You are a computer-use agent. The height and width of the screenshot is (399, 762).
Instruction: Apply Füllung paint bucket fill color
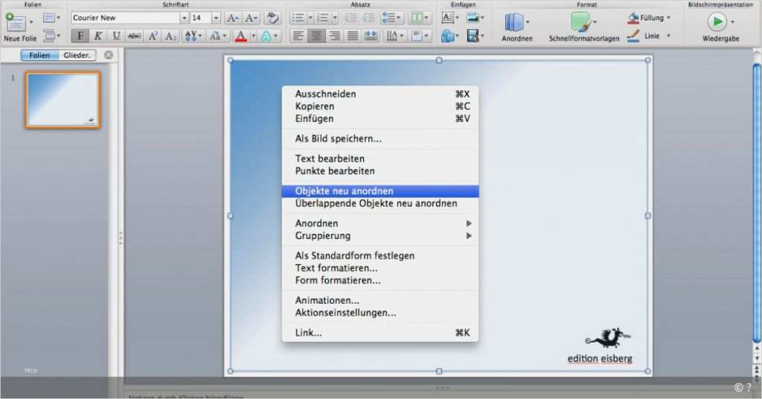(633, 18)
